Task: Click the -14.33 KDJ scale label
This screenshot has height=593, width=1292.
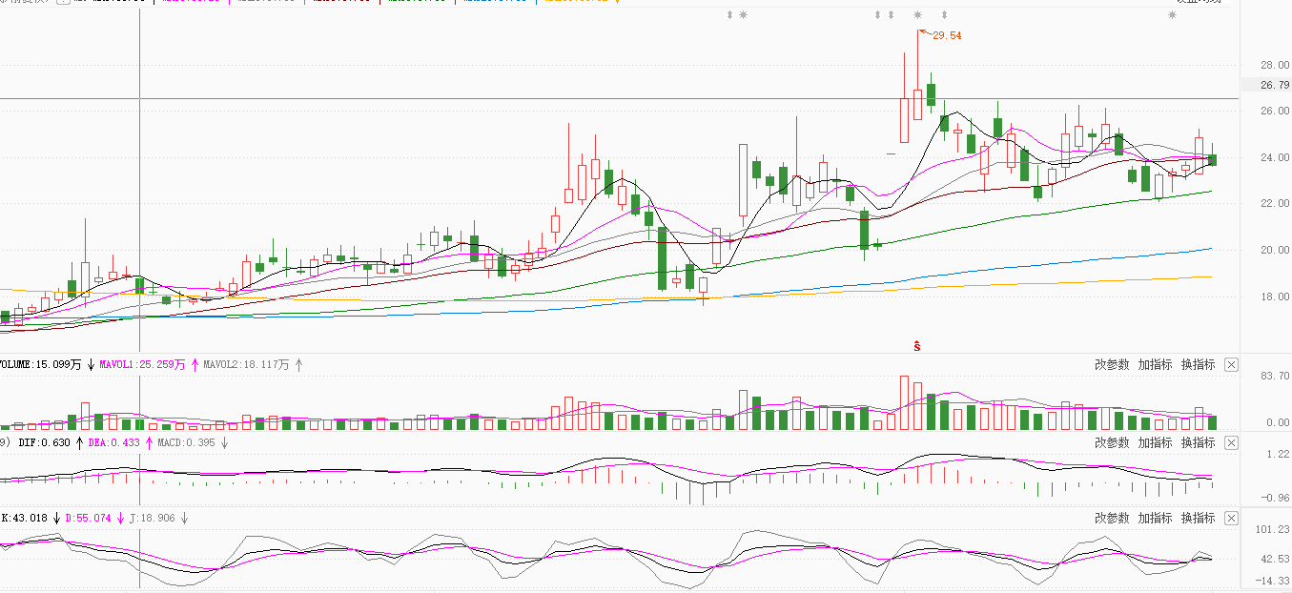Action: coord(1273,581)
